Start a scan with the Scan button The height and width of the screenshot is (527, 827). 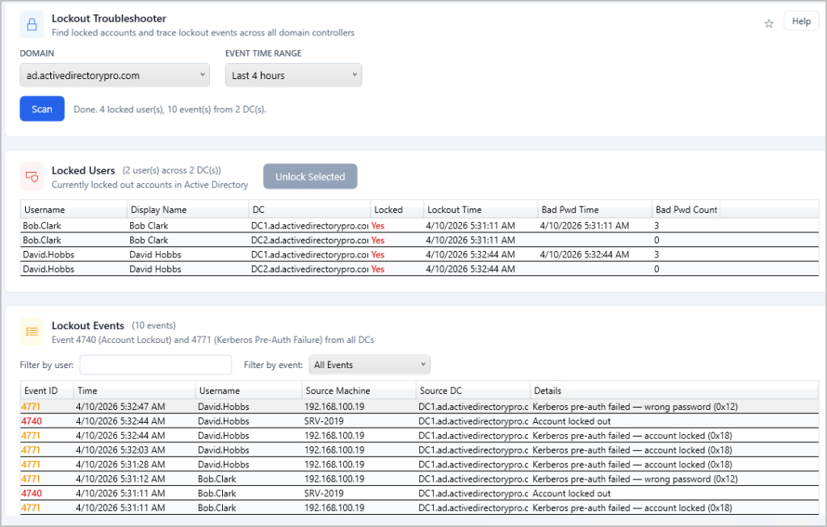(x=42, y=109)
